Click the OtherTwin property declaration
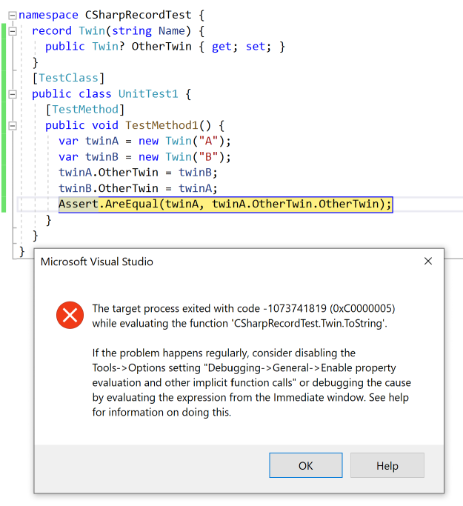This screenshot has width=463, height=506. (165, 47)
